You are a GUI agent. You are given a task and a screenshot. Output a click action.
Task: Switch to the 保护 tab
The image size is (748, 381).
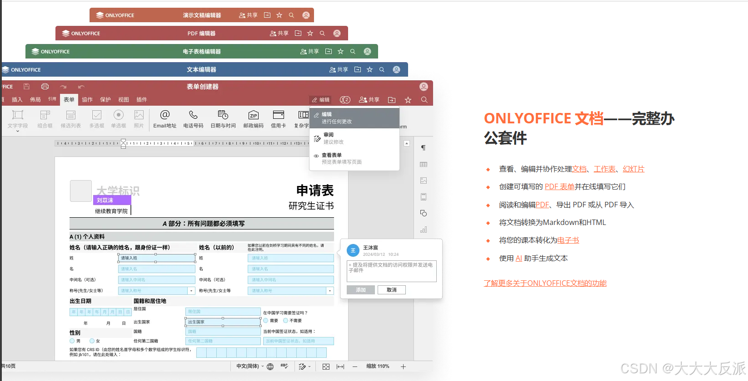[105, 100]
